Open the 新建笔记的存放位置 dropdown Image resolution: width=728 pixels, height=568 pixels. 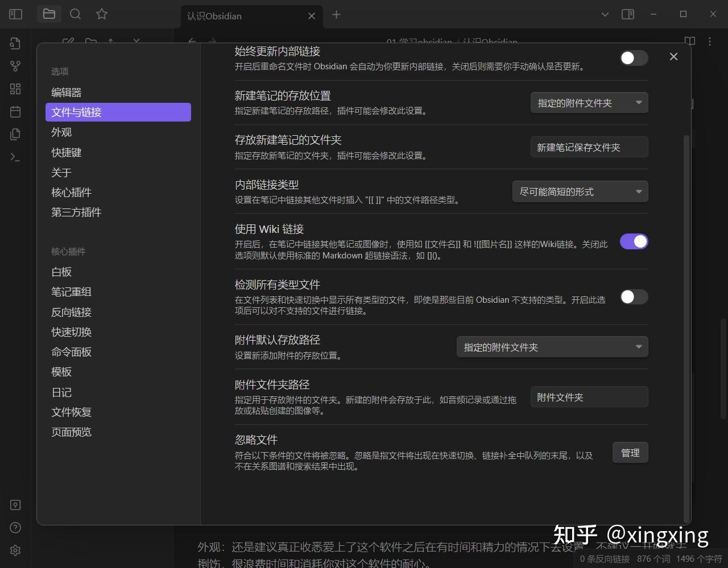(x=589, y=103)
